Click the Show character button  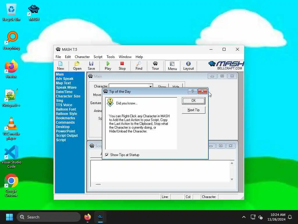(162, 86)
